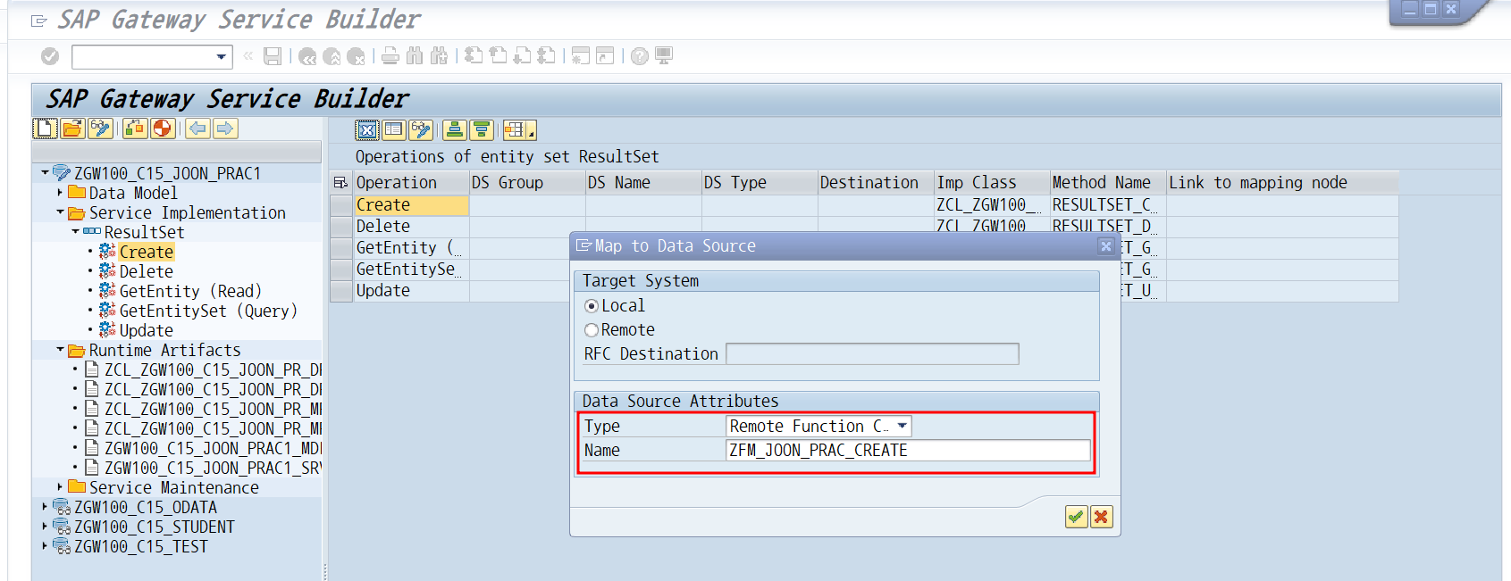Collapse the ResultSet node
Screen dimensions: 1511x581
coord(75,231)
